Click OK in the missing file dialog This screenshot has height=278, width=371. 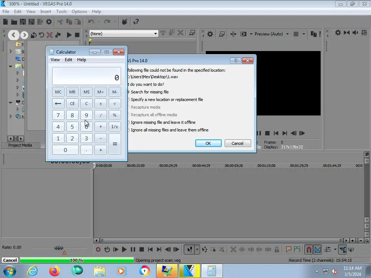208,143
